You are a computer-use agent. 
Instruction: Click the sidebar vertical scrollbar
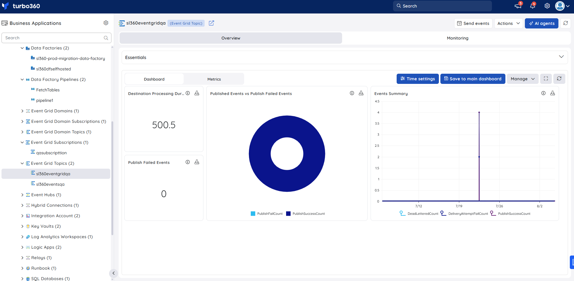[x=112, y=178]
